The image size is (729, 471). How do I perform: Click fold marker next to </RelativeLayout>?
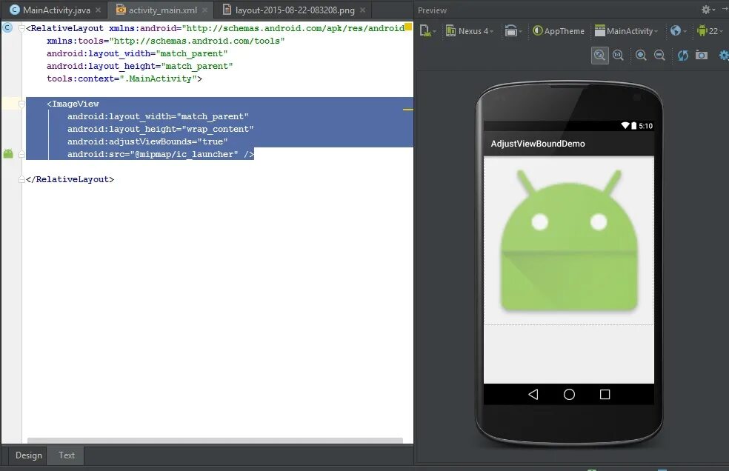pyautogui.click(x=21, y=179)
